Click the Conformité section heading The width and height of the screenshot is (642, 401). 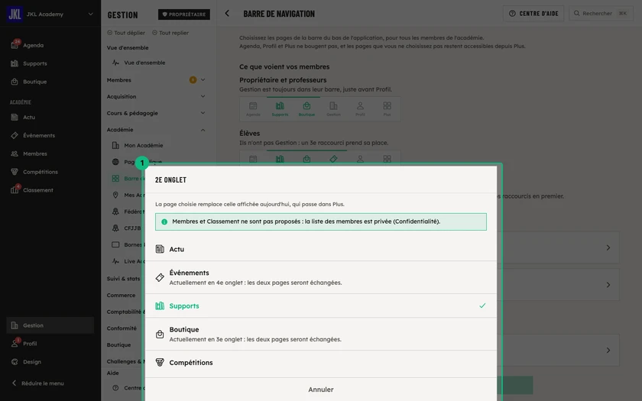[x=122, y=328]
